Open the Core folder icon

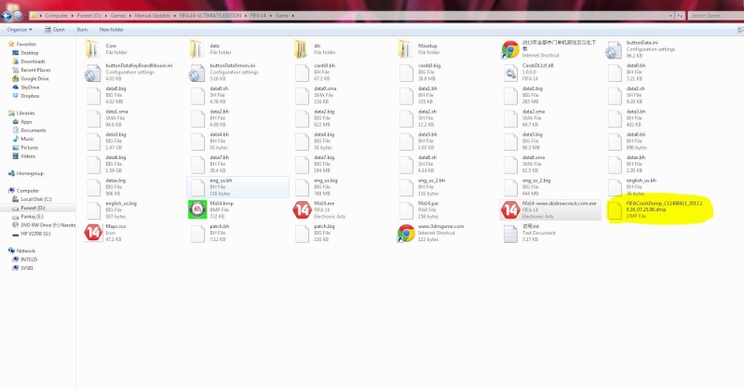[92, 49]
